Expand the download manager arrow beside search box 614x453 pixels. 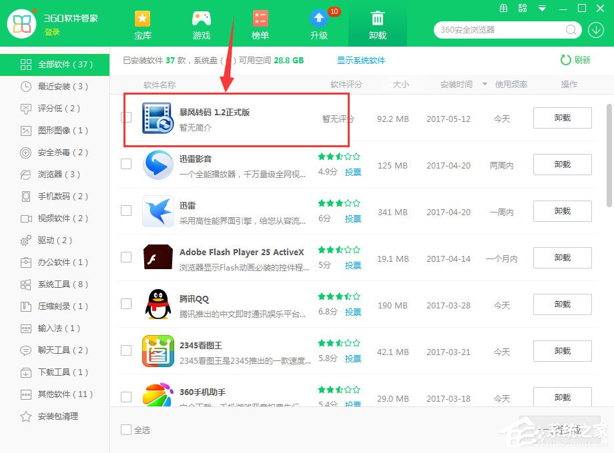(x=595, y=30)
